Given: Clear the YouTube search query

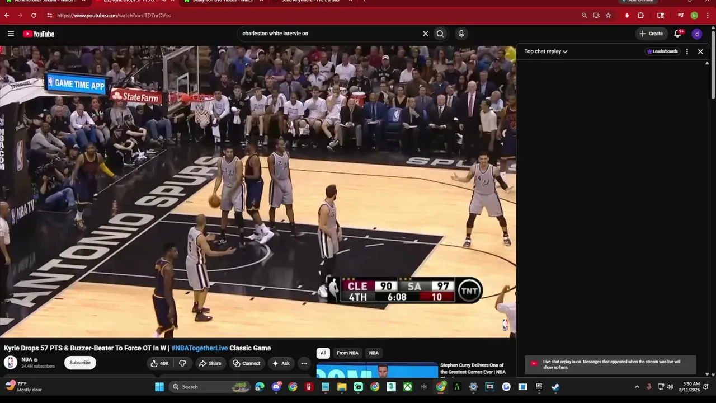Looking at the screenshot, I should pos(425,34).
